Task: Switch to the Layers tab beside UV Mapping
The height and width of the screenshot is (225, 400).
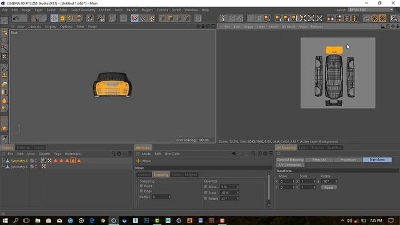Action: pos(303,147)
